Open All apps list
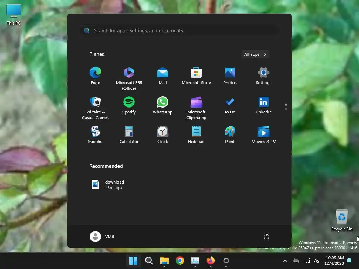Screen dimensions: 359x269 (255, 54)
